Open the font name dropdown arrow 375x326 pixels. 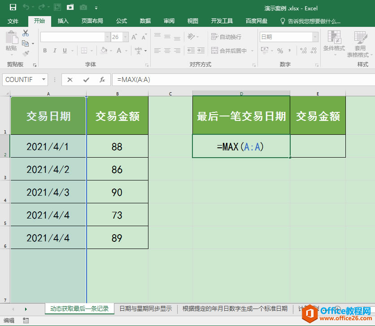[x=107, y=37]
